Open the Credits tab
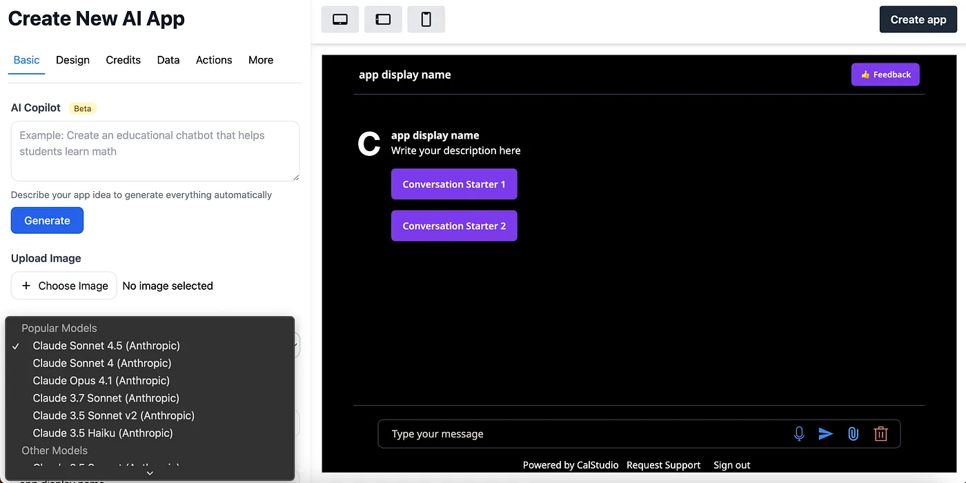This screenshot has width=966, height=483. (124, 60)
